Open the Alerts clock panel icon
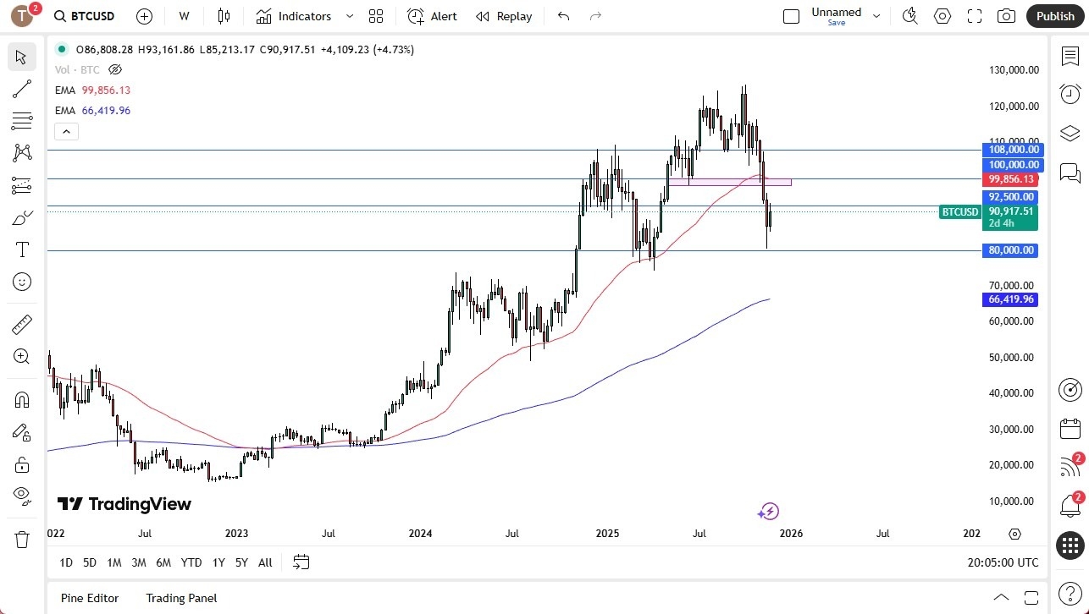Image resolution: width=1089 pixels, height=614 pixels. point(1070,94)
